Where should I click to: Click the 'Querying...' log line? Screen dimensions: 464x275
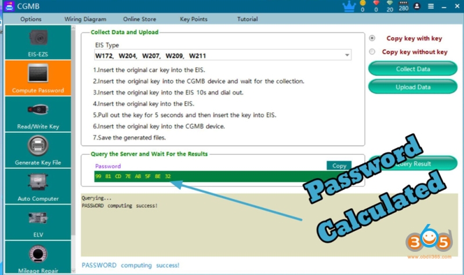(96, 198)
